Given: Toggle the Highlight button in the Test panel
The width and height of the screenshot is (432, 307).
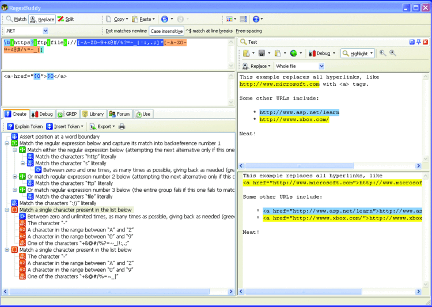Looking at the screenshot, I should point(355,53).
